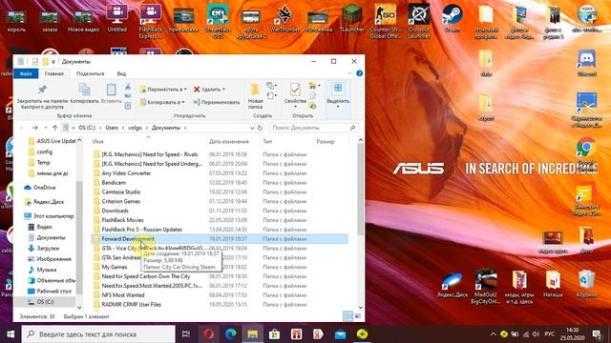The height and width of the screenshot is (343, 611).
Task: Open Microsoft Store from taskbar
Action: pyautogui.click(x=274, y=334)
